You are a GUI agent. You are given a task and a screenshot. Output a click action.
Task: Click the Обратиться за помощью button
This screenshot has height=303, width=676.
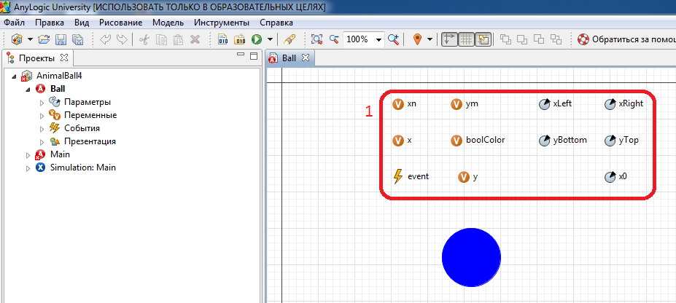point(627,39)
